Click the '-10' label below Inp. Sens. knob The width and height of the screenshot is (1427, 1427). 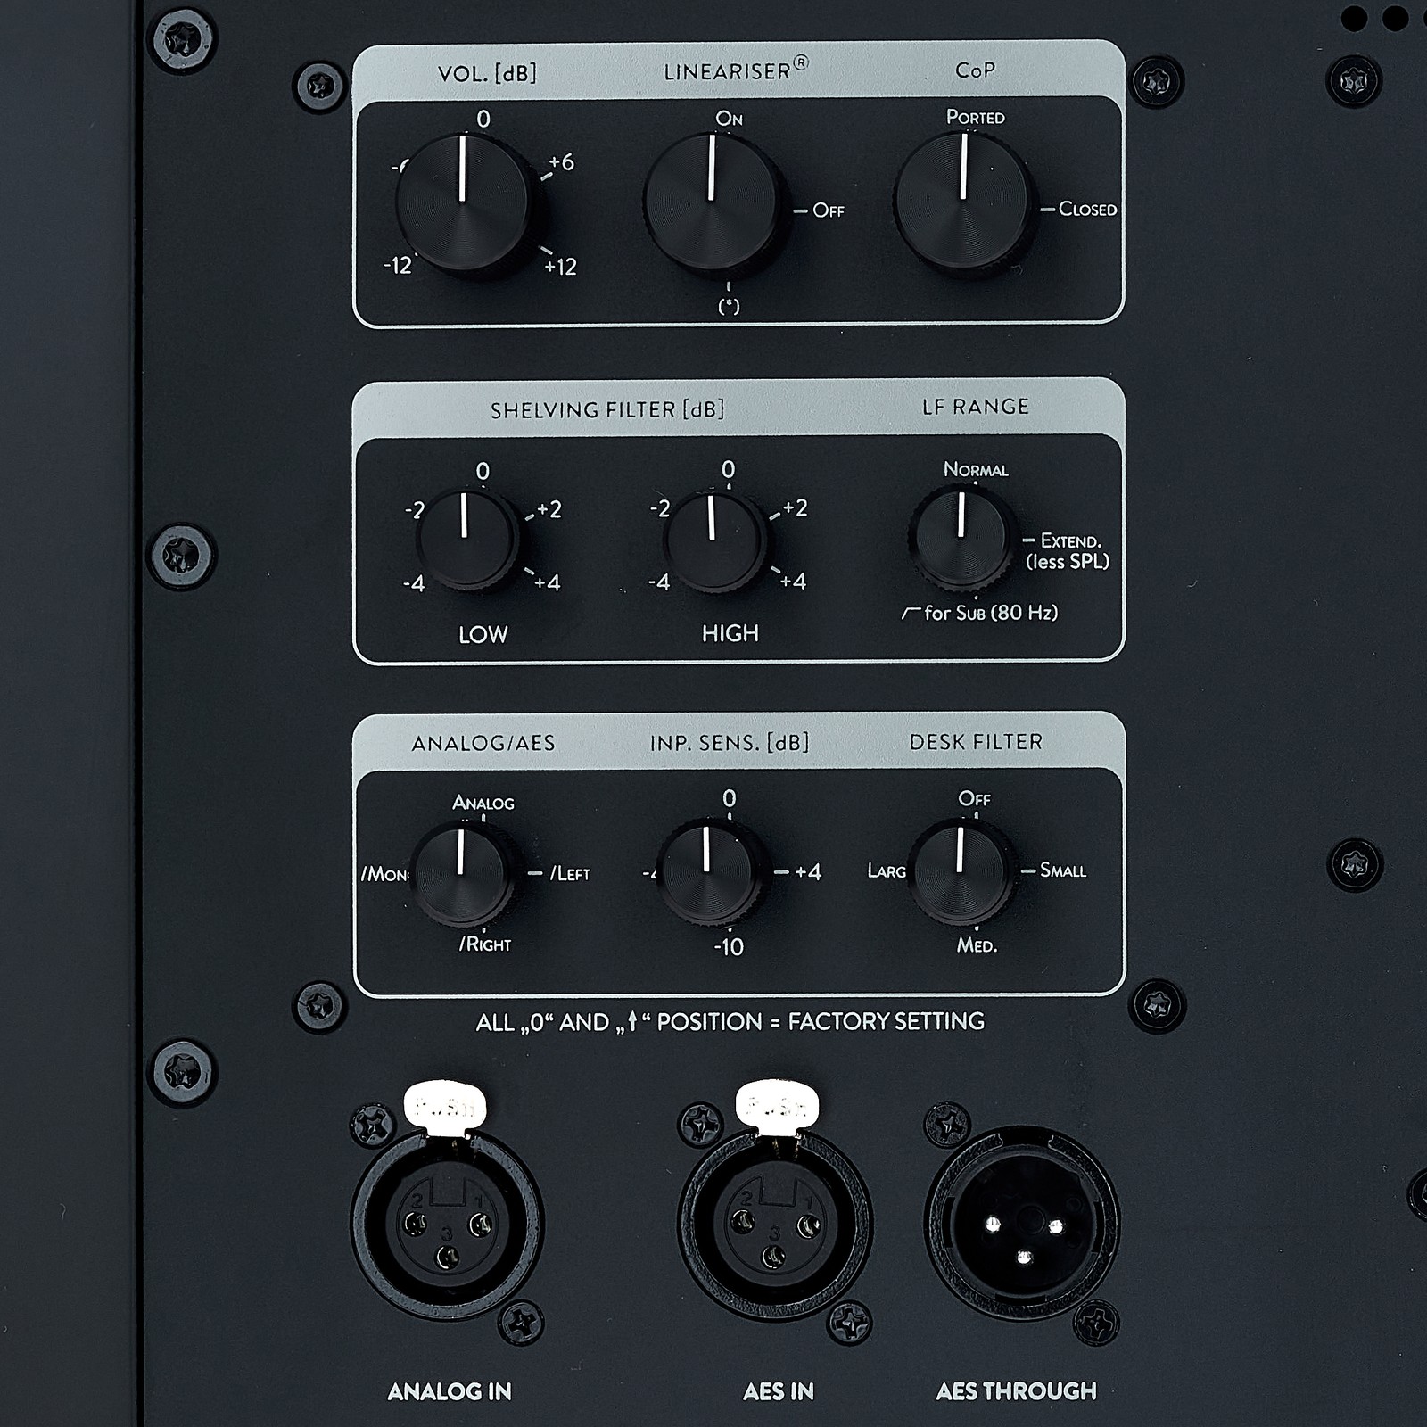(x=729, y=947)
